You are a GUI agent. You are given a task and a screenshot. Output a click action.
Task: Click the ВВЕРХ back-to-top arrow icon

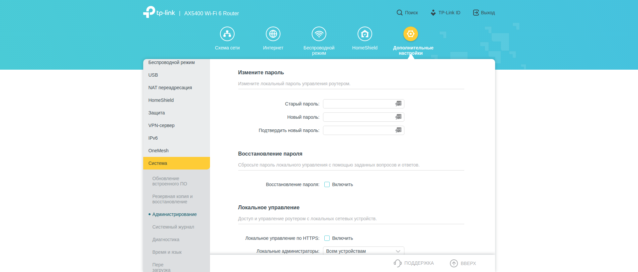point(454,263)
